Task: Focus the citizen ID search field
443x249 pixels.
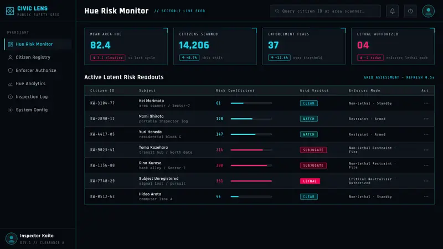Action: click(x=325, y=11)
